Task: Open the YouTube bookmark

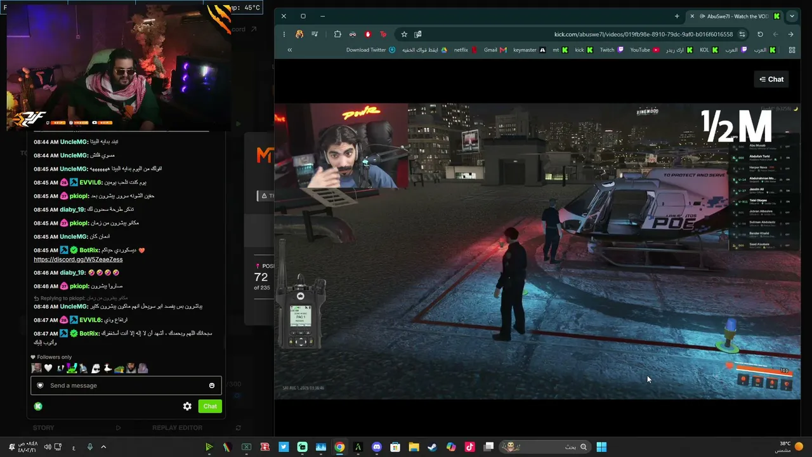Action: [645, 50]
